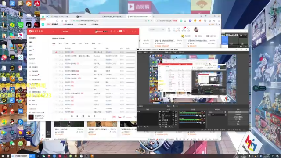The image size is (281, 158).
Task: Click the microphone icon in NetEase title bar
Action: (x=80, y=31)
